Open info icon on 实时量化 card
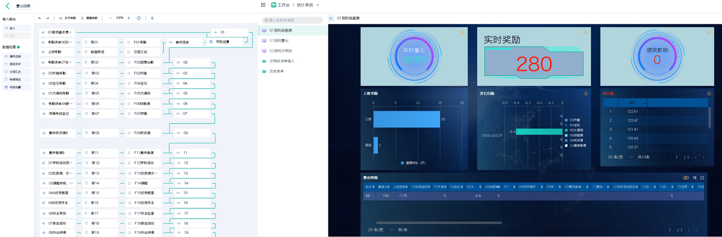This screenshot has width=722, height=237. click(462, 32)
